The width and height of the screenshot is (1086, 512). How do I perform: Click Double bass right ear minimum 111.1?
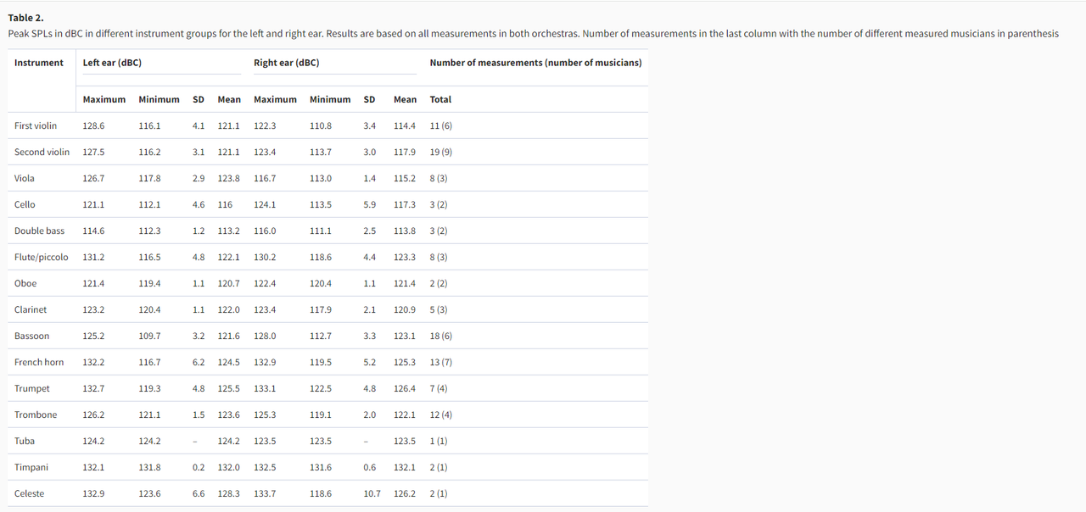pos(321,231)
